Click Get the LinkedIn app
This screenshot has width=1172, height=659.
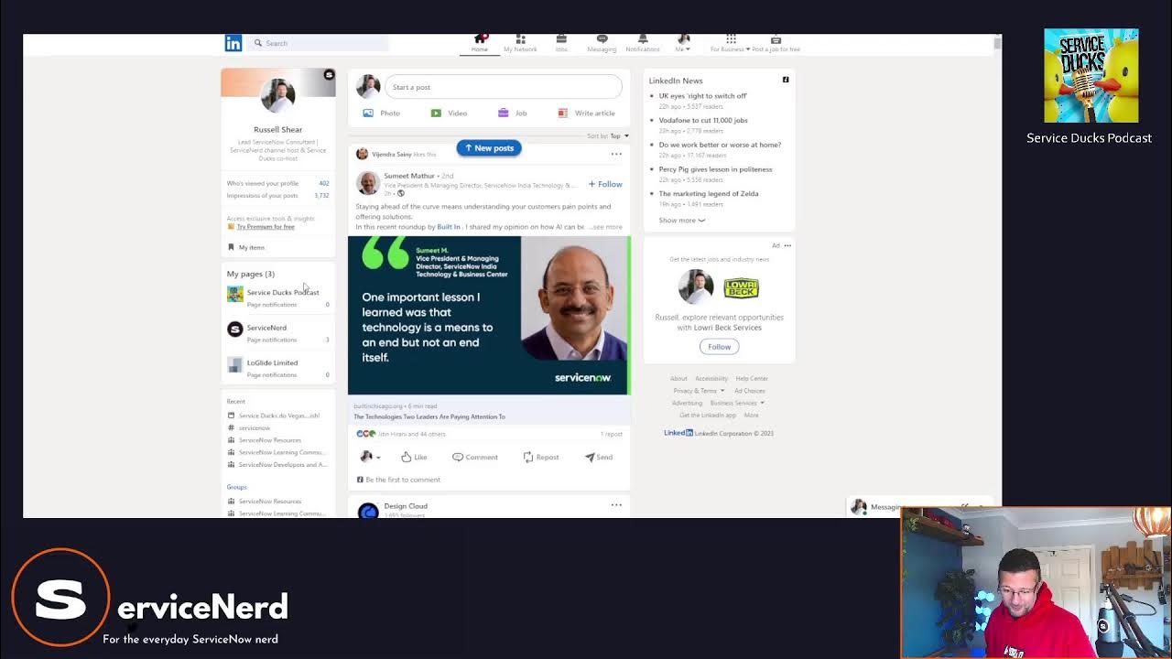coord(708,416)
